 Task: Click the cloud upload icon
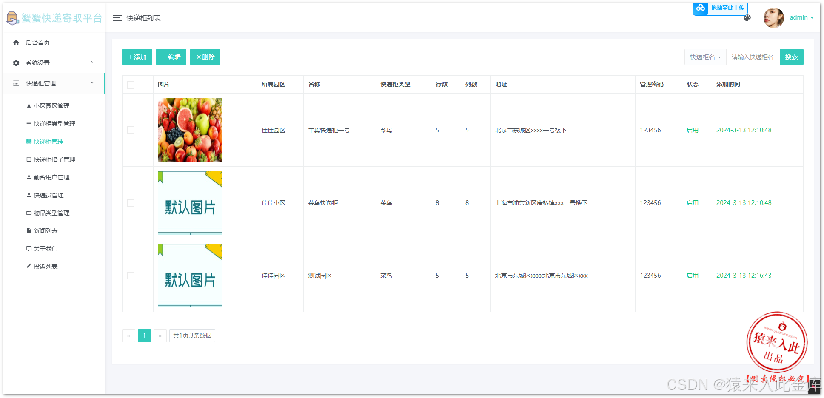(x=700, y=8)
